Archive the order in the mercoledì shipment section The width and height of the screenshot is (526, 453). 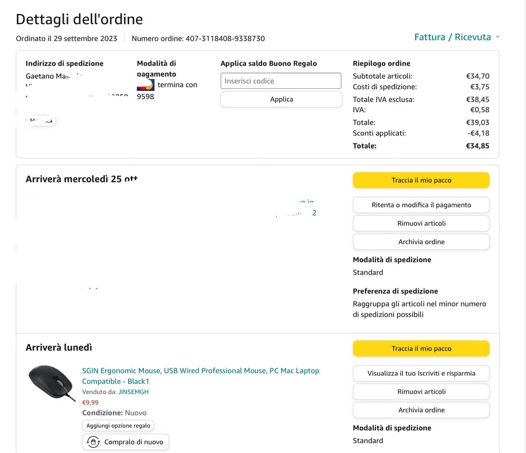click(x=421, y=242)
